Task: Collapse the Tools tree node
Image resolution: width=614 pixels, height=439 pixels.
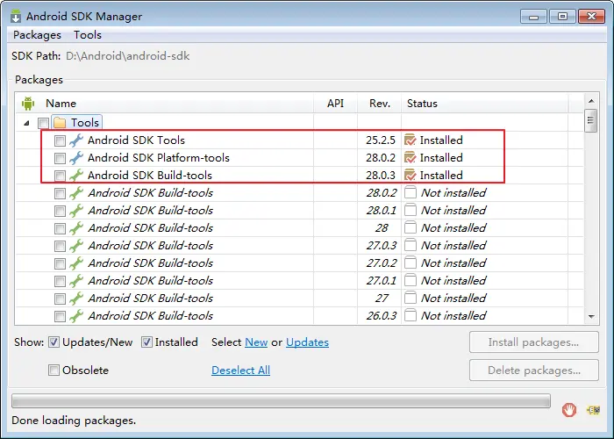Action: (26, 123)
